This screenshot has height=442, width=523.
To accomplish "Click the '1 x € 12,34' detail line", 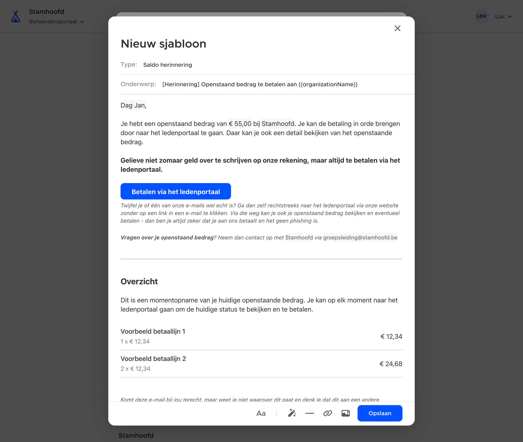I will [x=135, y=341].
